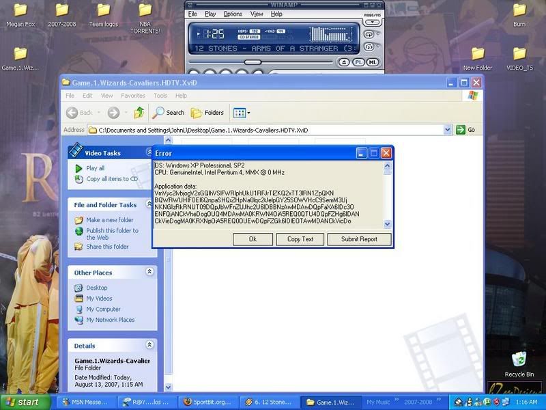Expand the address bar dropdown arrow

point(448,130)
